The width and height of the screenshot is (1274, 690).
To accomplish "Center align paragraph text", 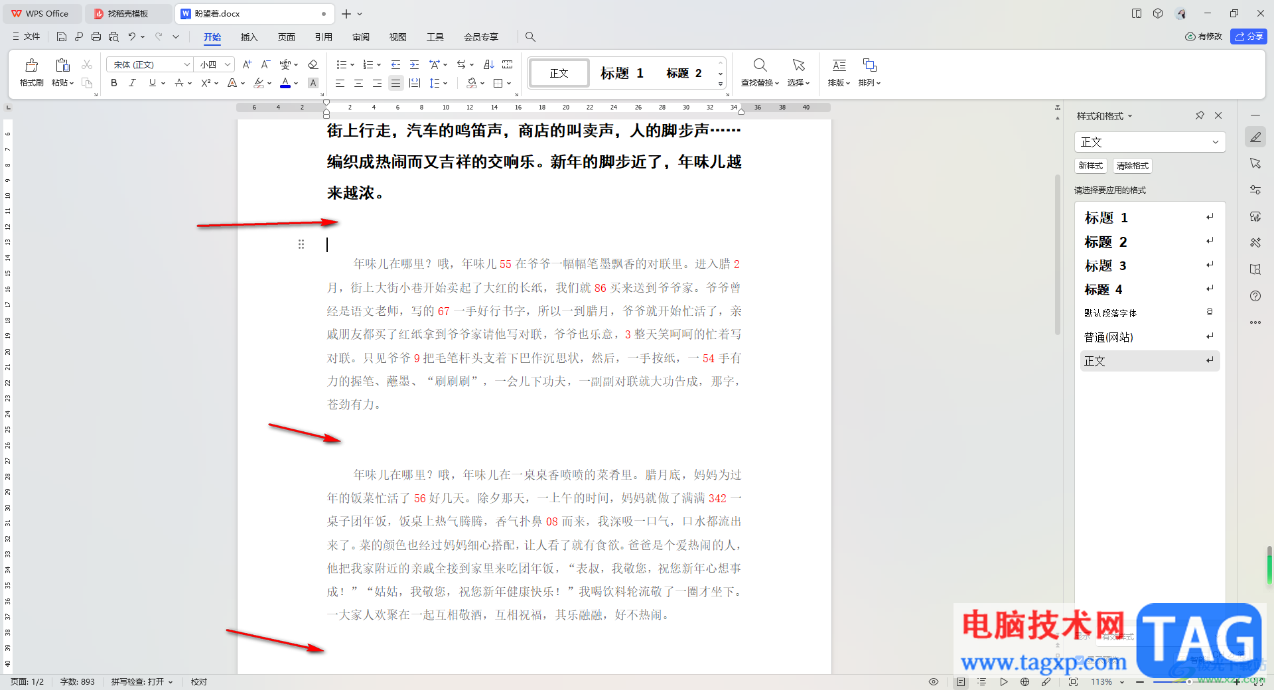I will tap(358, 83).
